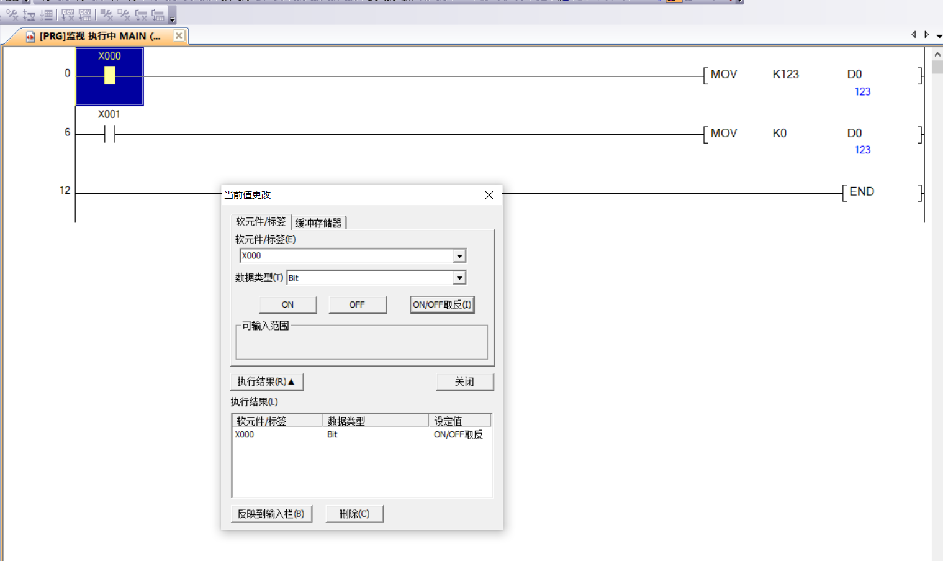The width and height of the screenshot is (943, 561).
Task: Click the down-arrow with table list toolbar icon
Action: (x=47, y=14)
